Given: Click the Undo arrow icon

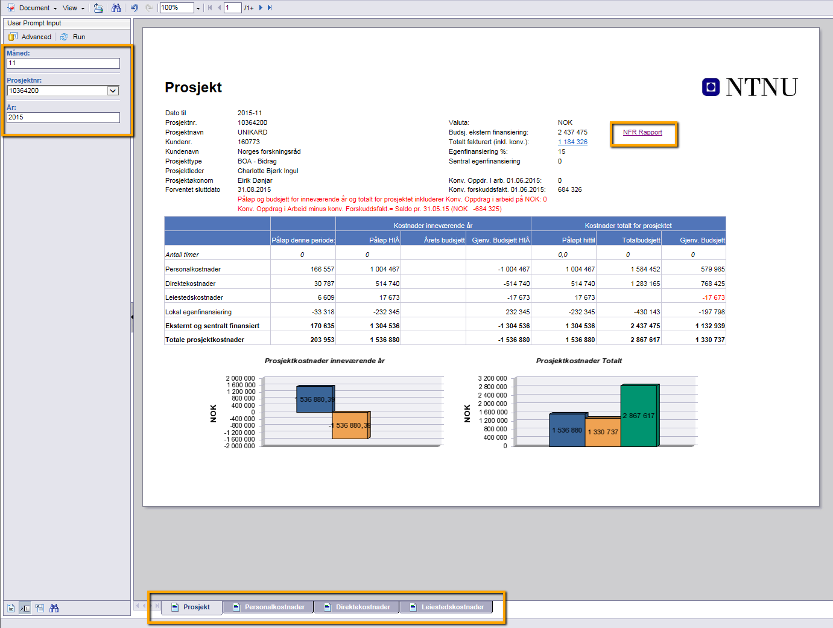Looking at the screenshot, I should [135, 8].
